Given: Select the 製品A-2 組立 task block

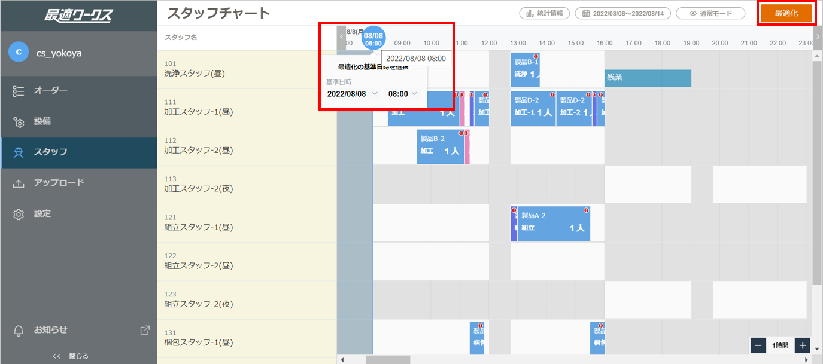Looking at the screenshot, I should (554, 223).
